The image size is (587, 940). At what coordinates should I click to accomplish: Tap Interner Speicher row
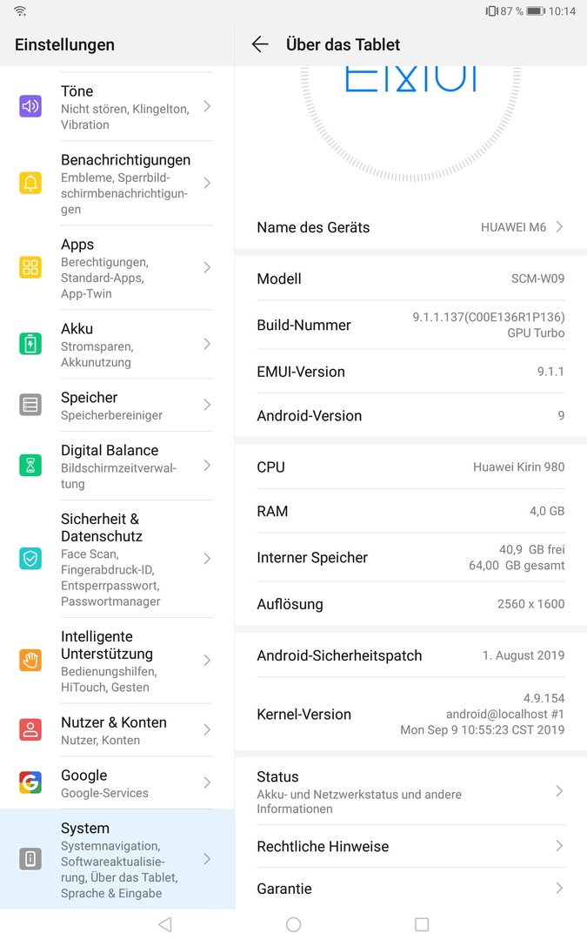pos(410,558)
